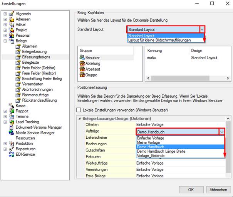This screenshot has width=233, height=197.
Task: Expand the Allgemein tree node
Action: click(5, 14)
